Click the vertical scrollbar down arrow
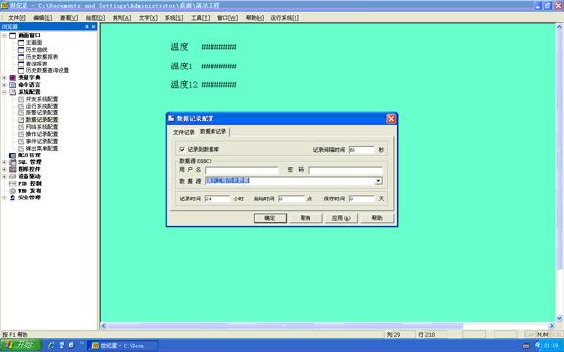564x352 pixels. pos(559,318)
